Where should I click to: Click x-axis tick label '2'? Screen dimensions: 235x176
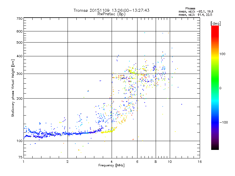pos(68,162)
